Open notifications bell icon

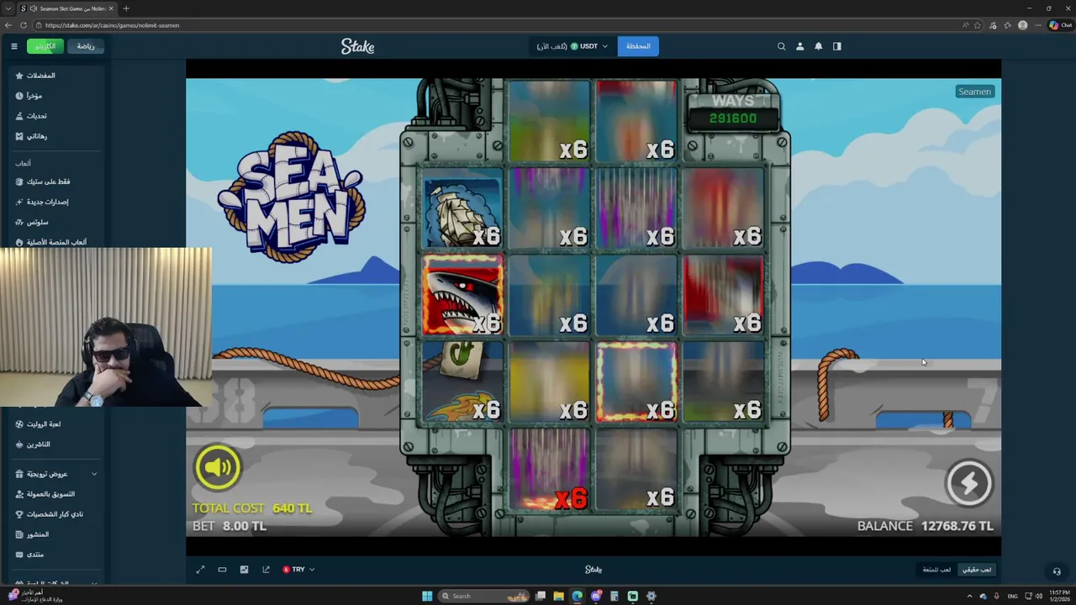tap(818, 46)
